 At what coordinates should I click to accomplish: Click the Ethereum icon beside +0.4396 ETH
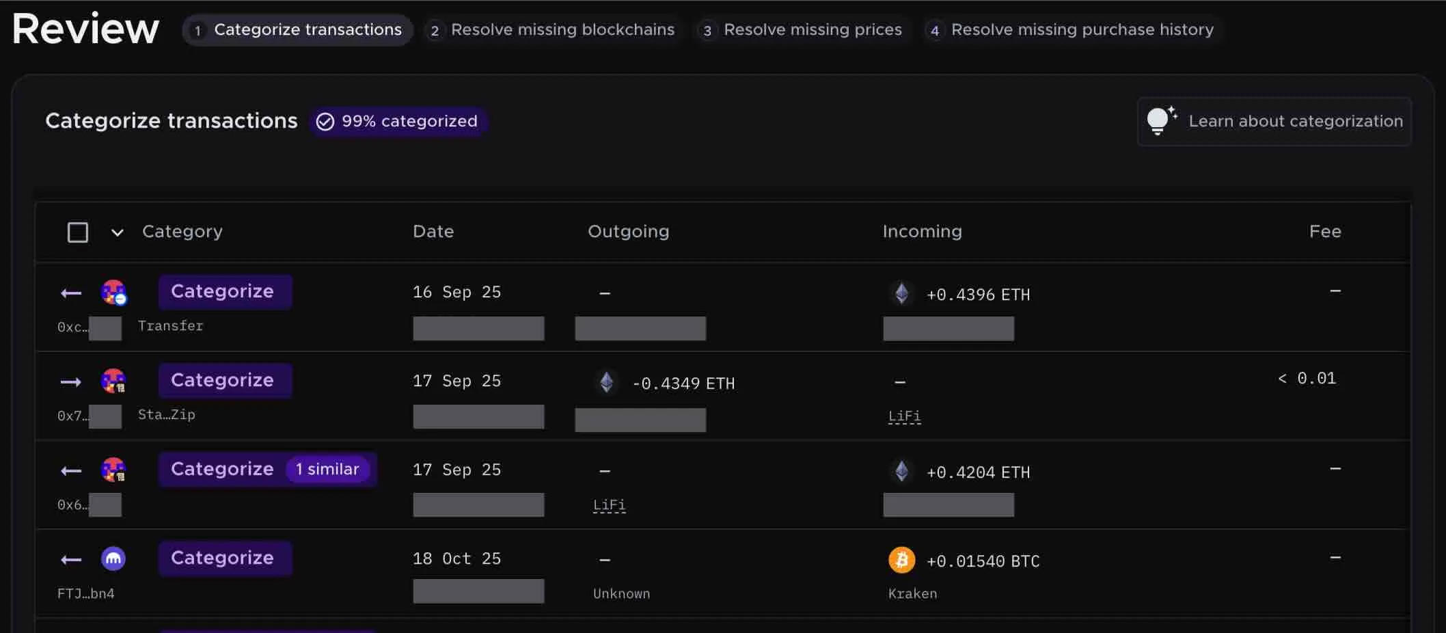click(902, 293)
